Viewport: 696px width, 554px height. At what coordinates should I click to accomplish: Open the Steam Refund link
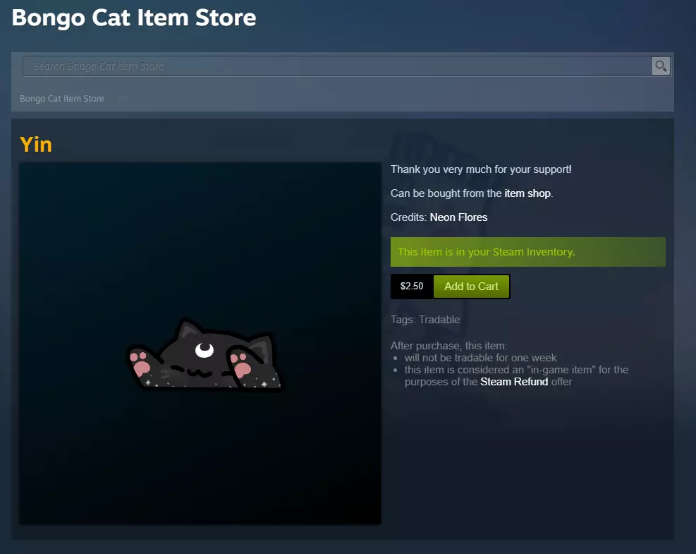click(x=514, y=382)
